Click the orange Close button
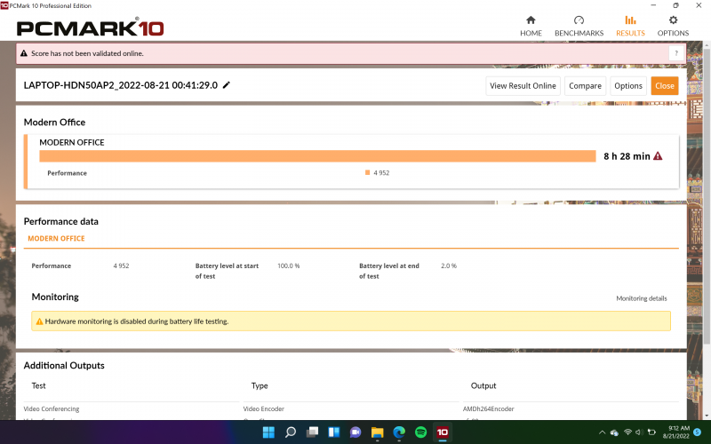 click(664, 86)
